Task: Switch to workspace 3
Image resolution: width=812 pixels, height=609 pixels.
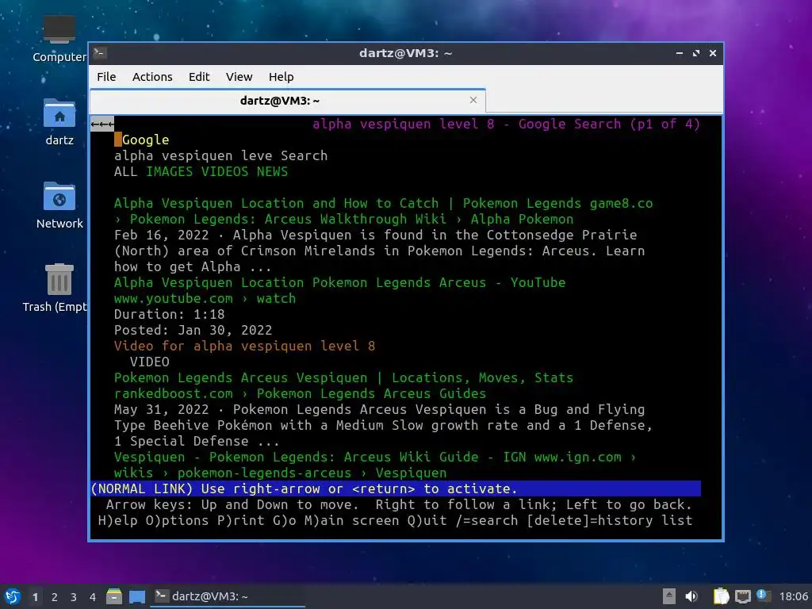Action: click(74, 597)
